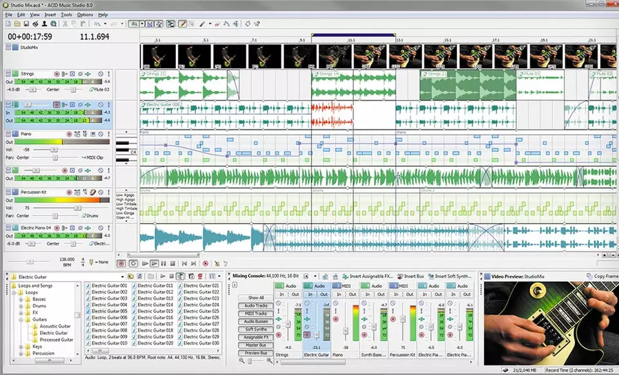This screenshot has width=619, height=375.
Task: Open the Insert menu
Action: pyautogui.click(x=50, y=15)
